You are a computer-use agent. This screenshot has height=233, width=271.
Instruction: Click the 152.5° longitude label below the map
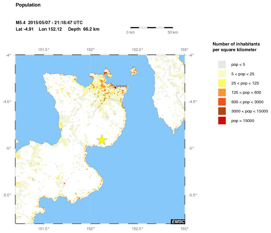click(x=138, y=229)
